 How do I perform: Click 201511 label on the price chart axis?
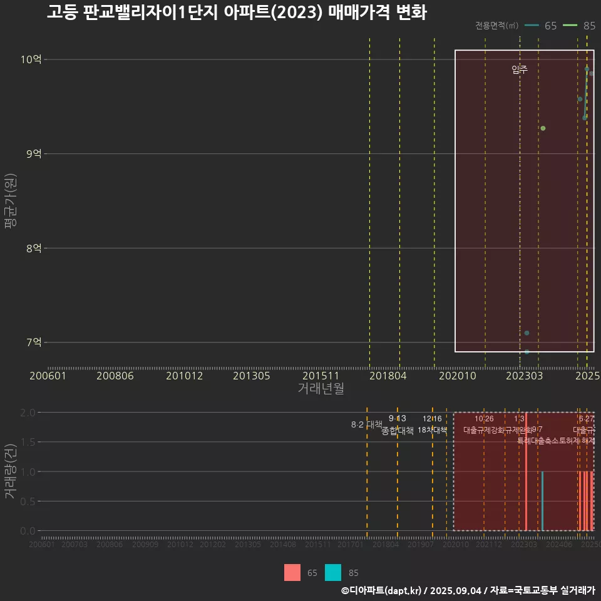[321, 376]
